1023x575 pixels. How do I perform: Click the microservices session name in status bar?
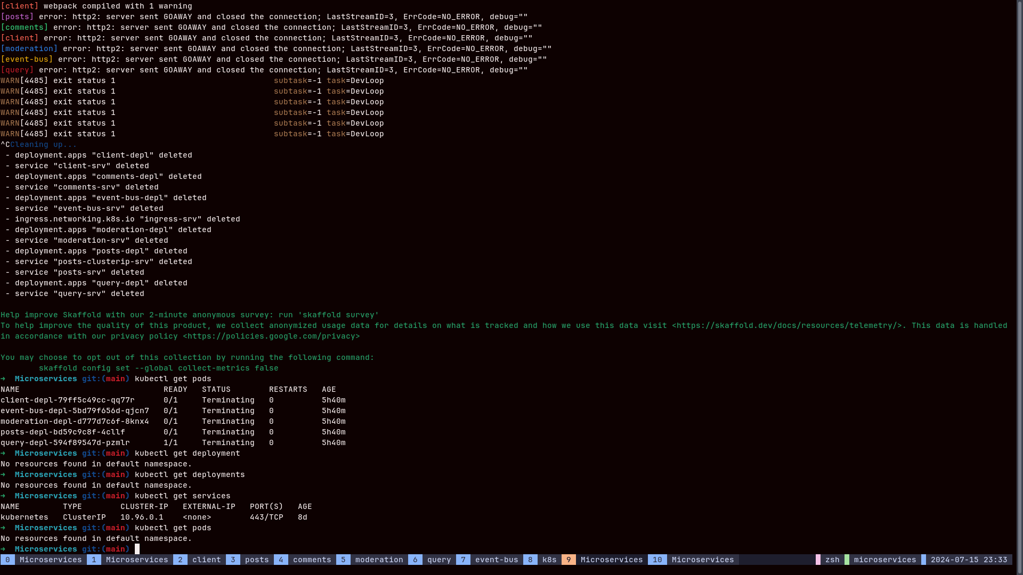click(x=883, y=560)
